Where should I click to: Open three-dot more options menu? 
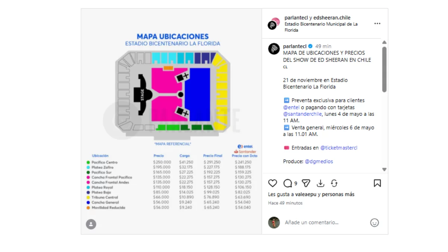click(377, 24)
